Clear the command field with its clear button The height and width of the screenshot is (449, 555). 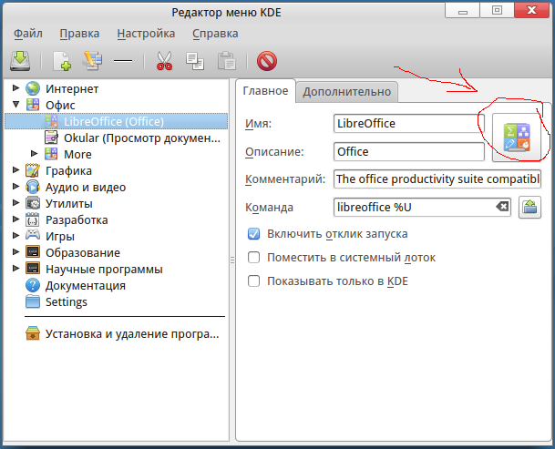(x=502, y=207)
